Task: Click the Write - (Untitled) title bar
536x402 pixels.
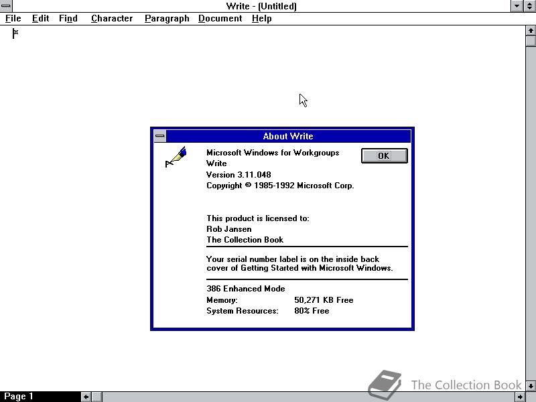Action: click(261, 6)
